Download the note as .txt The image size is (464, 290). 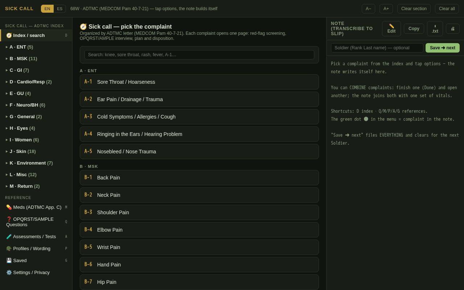pos(435,29)
